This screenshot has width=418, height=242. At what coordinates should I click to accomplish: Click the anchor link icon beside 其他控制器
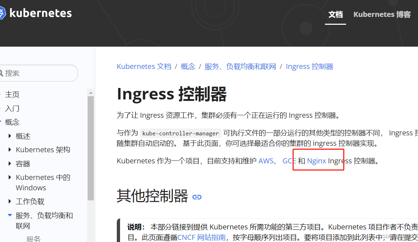tap(197, 197)
